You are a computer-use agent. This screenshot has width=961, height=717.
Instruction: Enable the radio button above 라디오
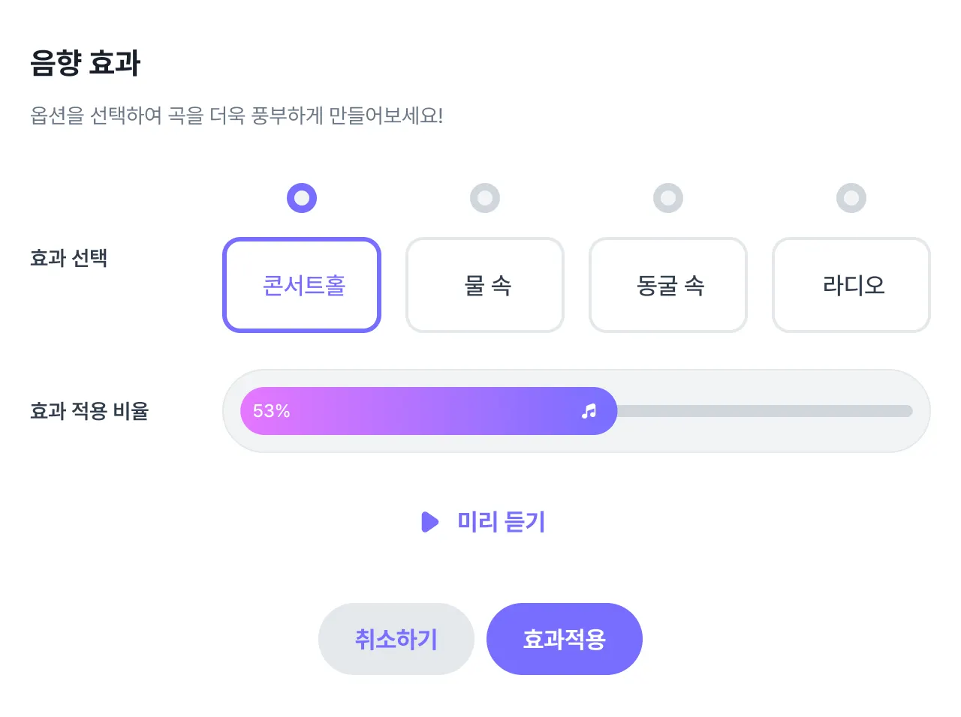[x=851, y=198]
